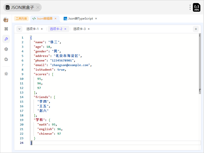Add a new tab with plus button

click(196, 29)
